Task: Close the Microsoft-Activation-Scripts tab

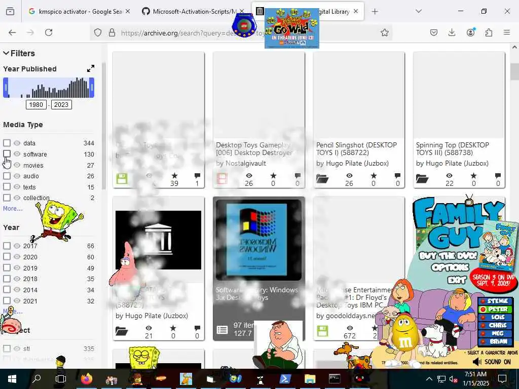Action: pyautogui.click(x=242, y=12)
